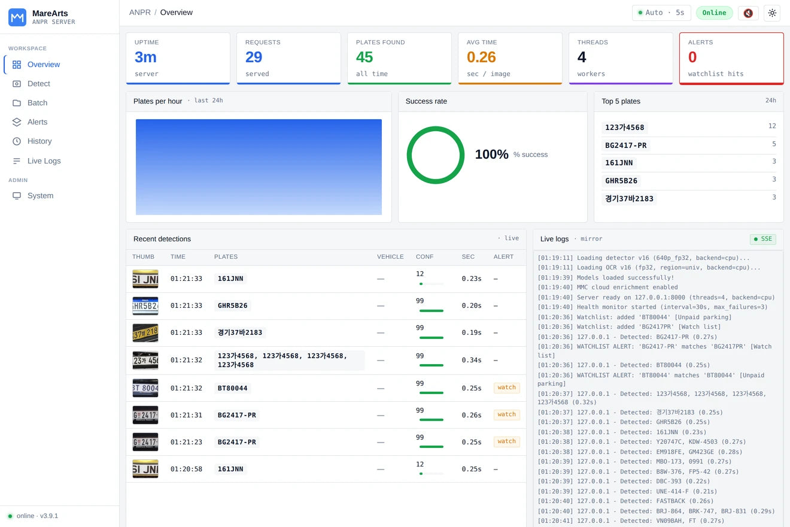Click the watch tag on BT80044 row
Image resolution: width=790 pixels, height=527 pixels.
click(x=507, y=387)
